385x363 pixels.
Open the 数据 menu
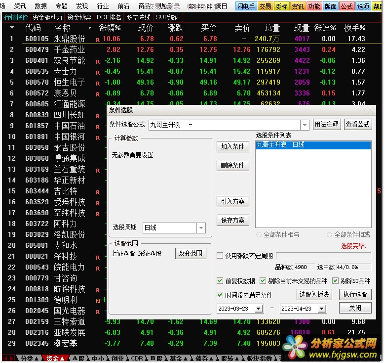(40, 6)
